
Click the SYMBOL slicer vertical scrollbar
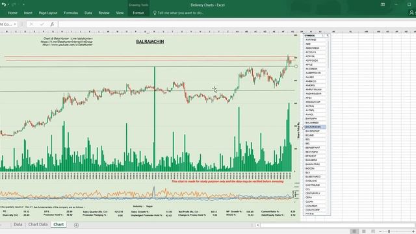click(328, 55)
